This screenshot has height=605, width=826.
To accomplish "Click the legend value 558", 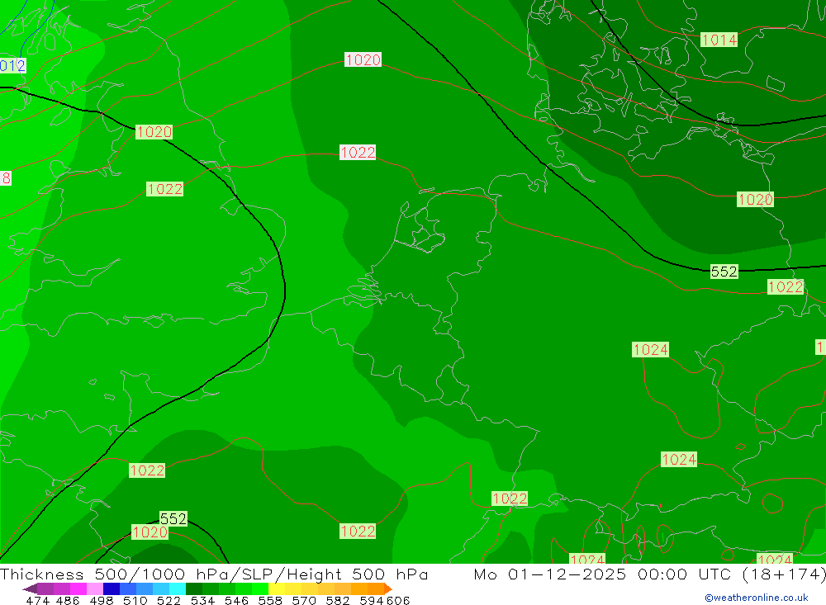I will click(x=270, y=600).
